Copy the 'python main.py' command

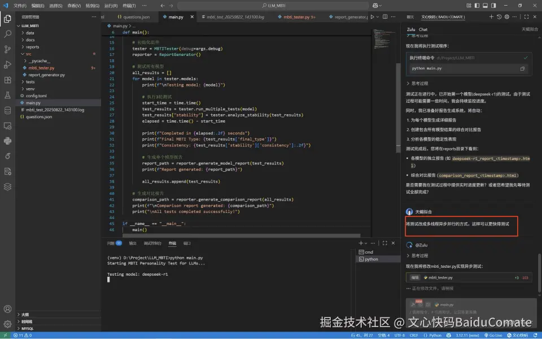pos(522,68)
